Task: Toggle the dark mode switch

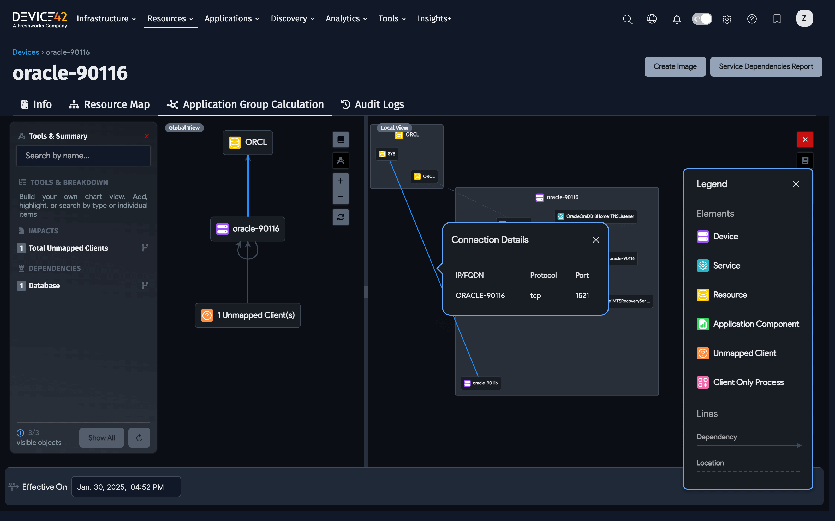Action: (x=702, y=19)
